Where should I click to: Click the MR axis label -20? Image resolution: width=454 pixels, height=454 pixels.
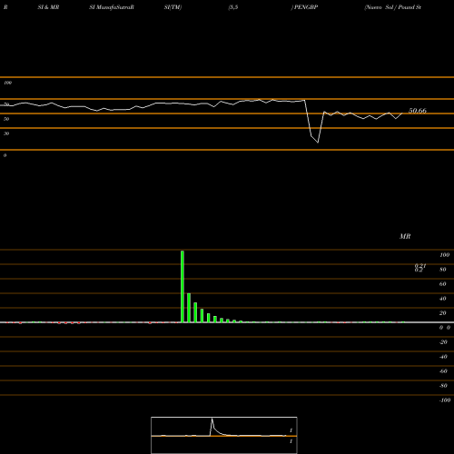point(443,342)
